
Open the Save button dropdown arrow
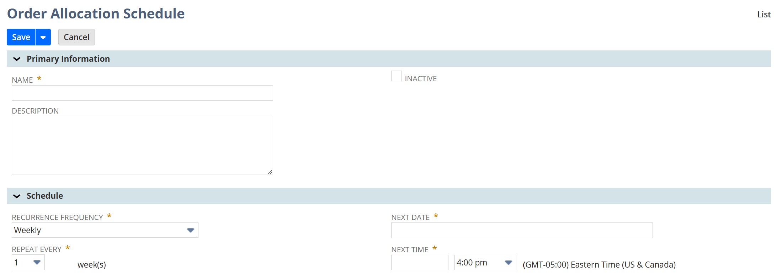click(x=43, y=37)
